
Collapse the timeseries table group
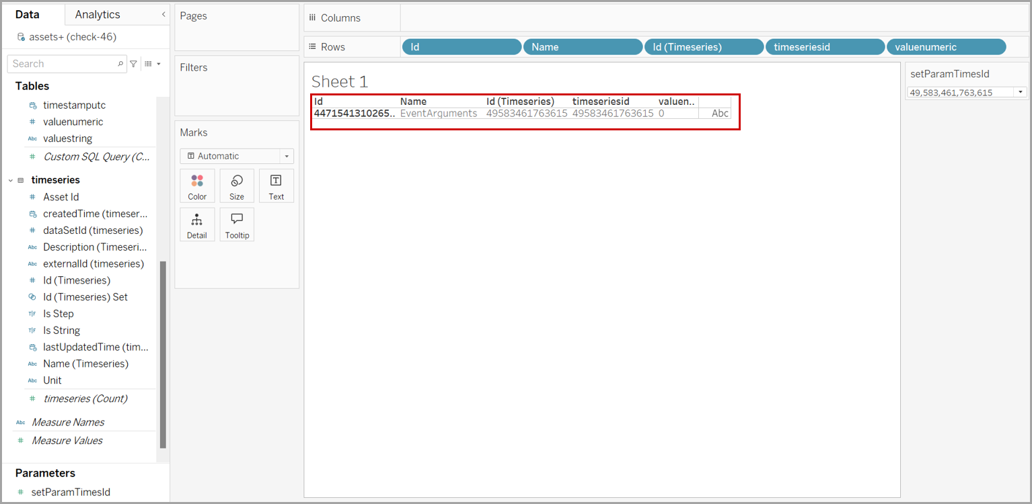(11, 180)
